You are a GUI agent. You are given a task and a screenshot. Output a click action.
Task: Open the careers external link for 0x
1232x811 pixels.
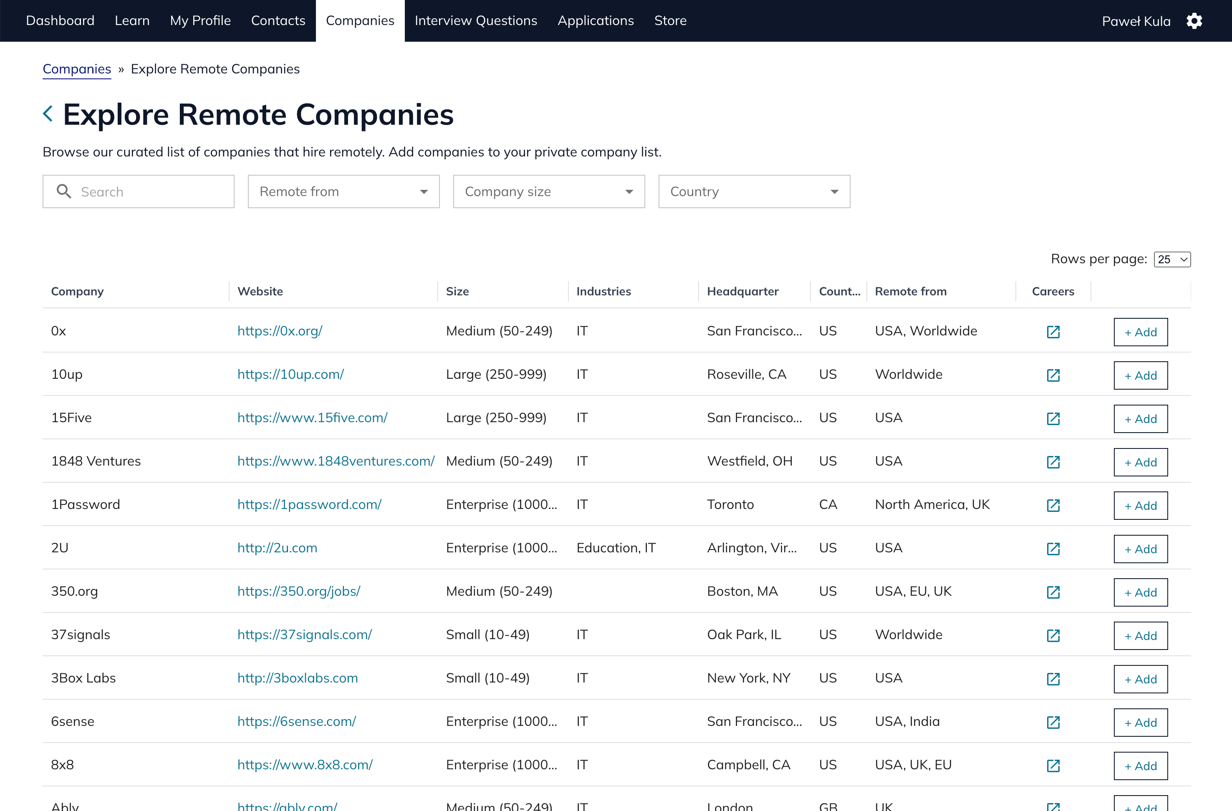tap(1053, 332)
